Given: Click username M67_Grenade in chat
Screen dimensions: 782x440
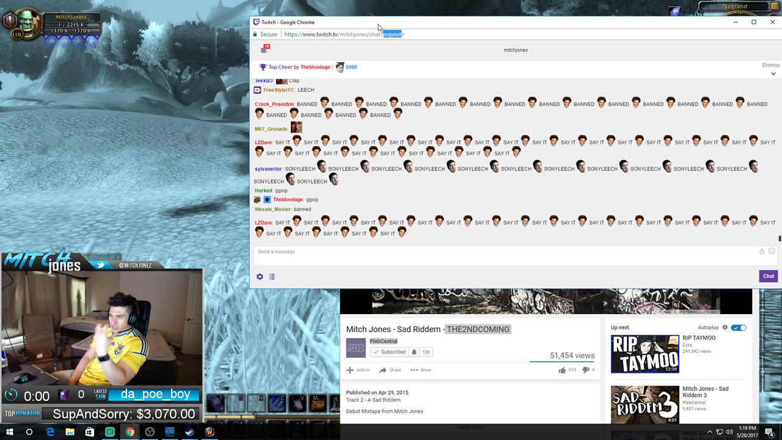Looking at the screenshot, I should tap(271, 130).
